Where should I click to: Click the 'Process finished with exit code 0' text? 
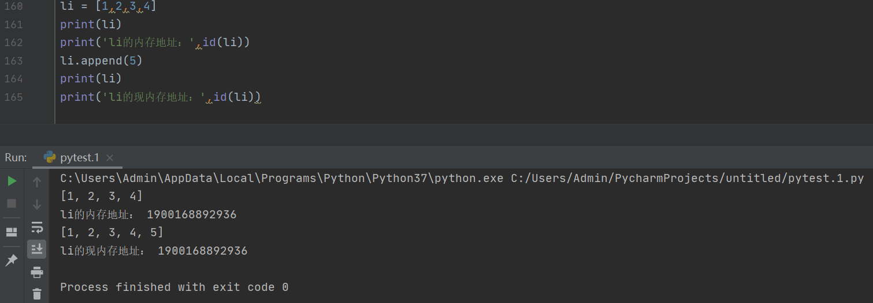(x=174, y=287)
